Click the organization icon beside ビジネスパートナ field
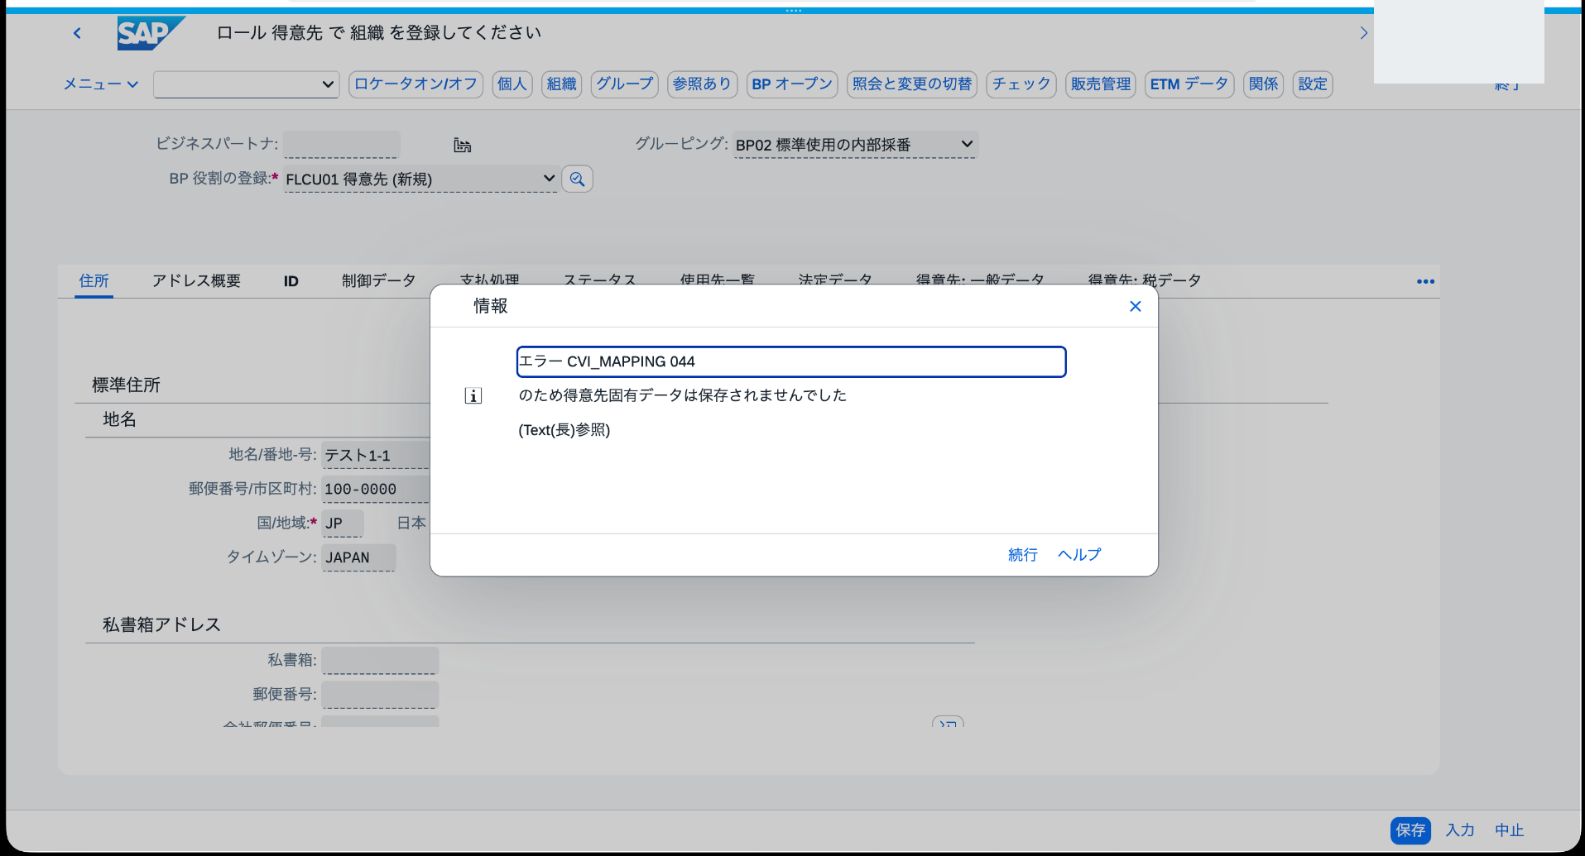Viewport: 1585px width, 856px height. pos(462,146)
